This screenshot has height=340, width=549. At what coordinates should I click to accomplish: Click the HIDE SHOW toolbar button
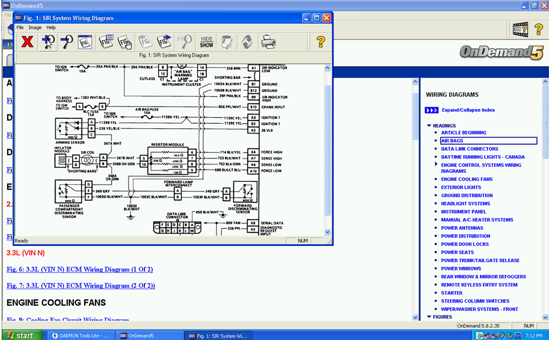(x=207, y=42)
